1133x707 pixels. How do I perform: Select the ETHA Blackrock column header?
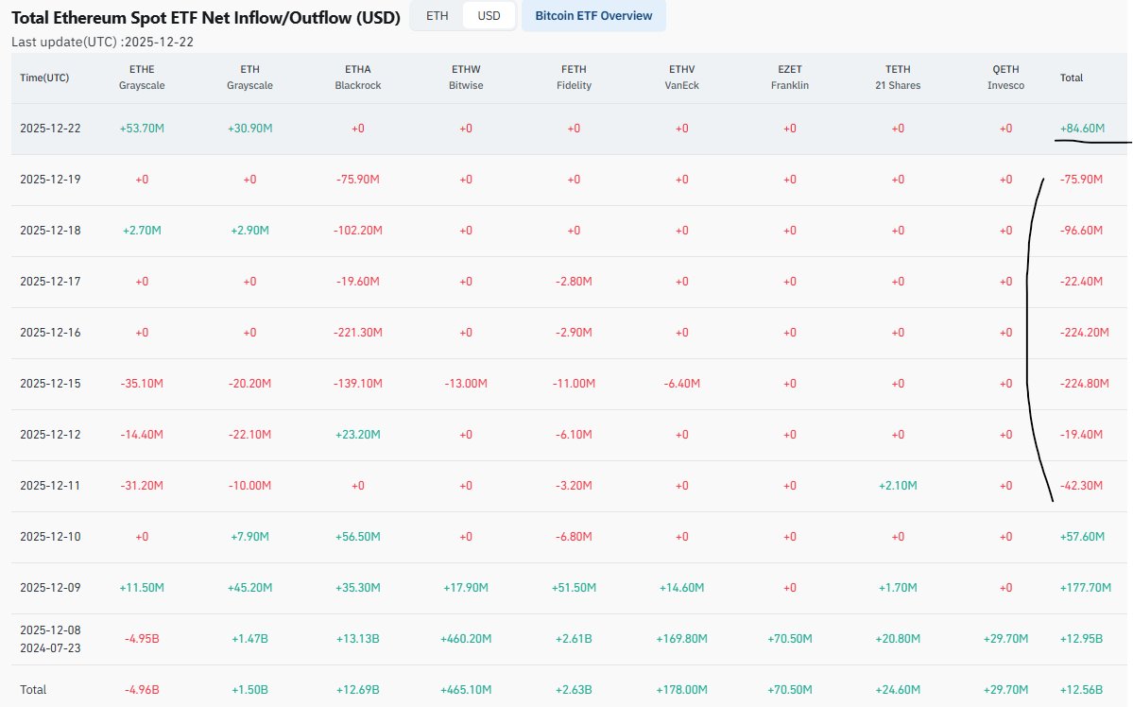coord(357,78)
